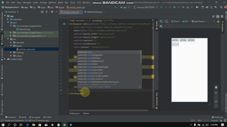
Task: Open the Build menu
Action: [x=60, y=2]
